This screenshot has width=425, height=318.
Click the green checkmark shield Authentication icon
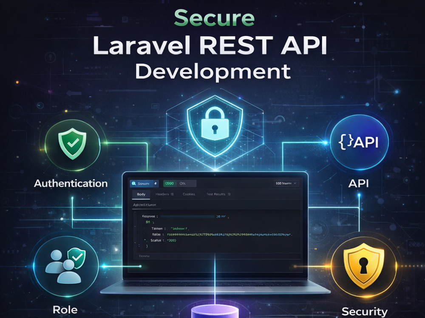[72, 145]
